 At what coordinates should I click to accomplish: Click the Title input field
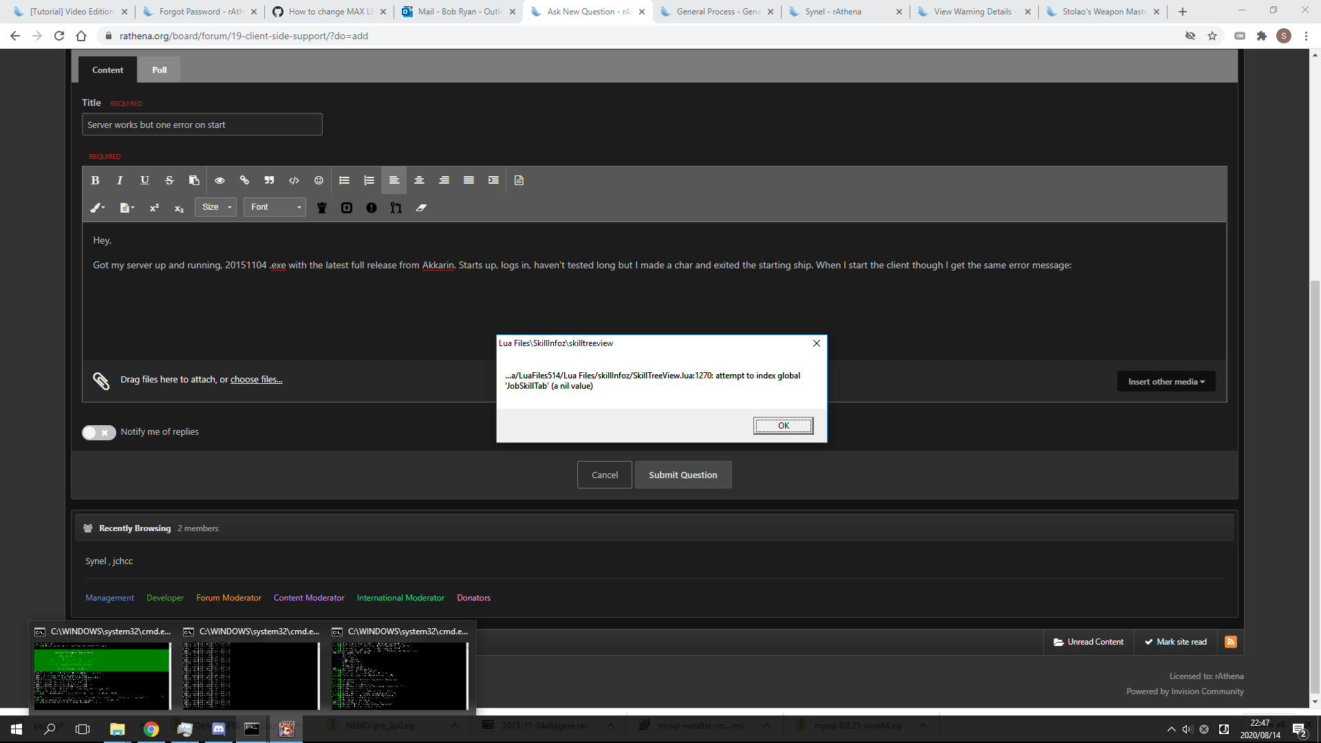pyautogui.click(x=202, y=123)
